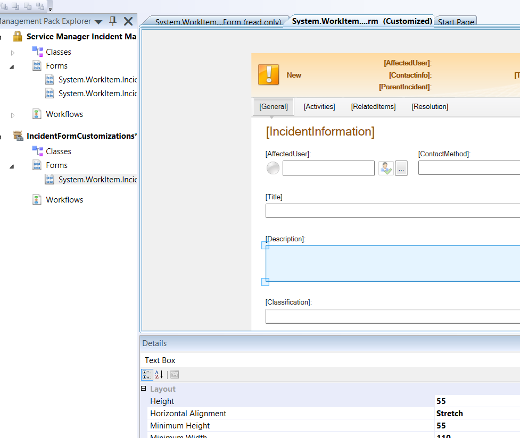Screen dimensions: 520x438
Task: Click the Forms icon under IncidentFormCustomizations
Action: (37, 165)
